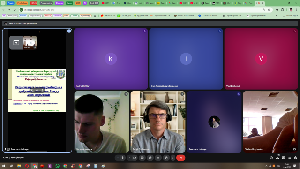Toggle the camera on or off
The image size is (300, 169).
point(135,158)
